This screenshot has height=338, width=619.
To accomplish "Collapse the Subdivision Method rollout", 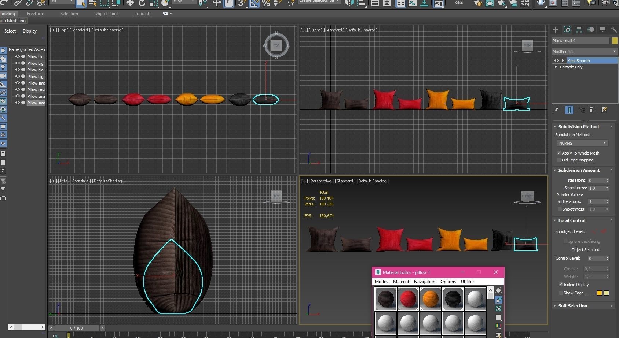I will pyautogui.click(x=579, y=127).
